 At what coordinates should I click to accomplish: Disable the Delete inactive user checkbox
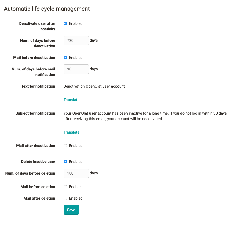click(65, 162)
